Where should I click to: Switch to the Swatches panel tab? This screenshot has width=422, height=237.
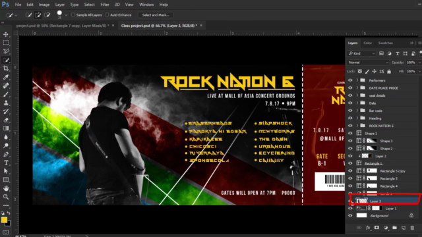[385, 43]
